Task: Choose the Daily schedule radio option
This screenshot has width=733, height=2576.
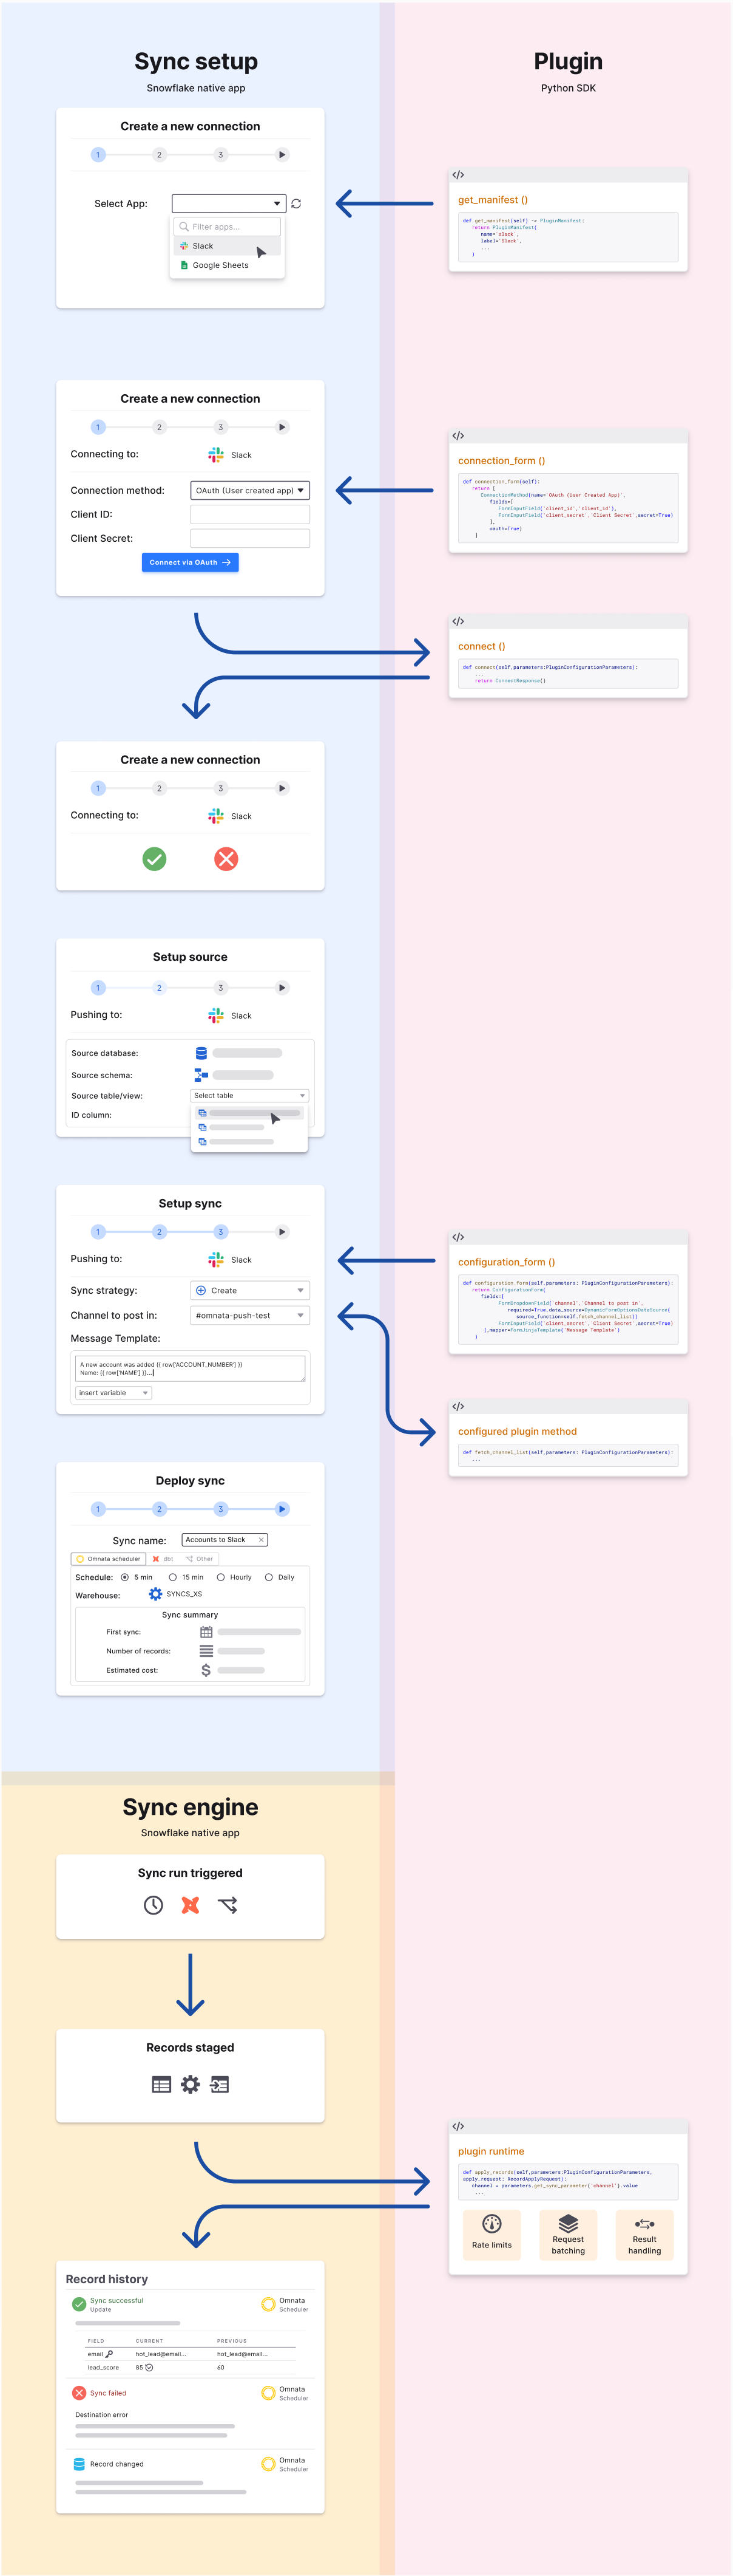Action: [x=269, y=1577]
